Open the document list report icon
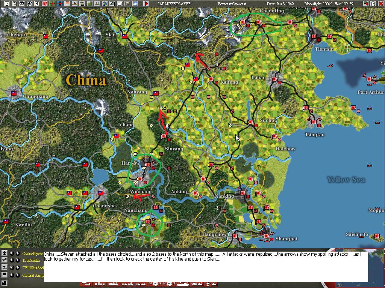The height and width of the screenshot is (288, 385). 15,3
